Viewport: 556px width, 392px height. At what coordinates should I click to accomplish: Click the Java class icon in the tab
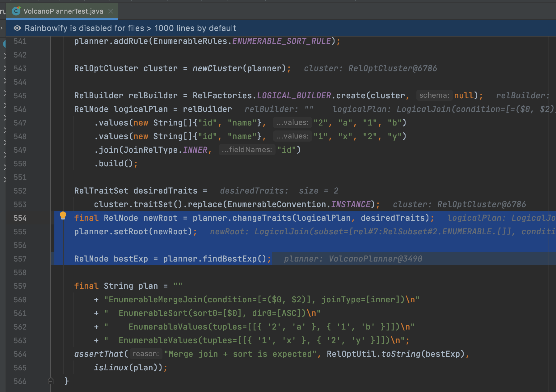pyautogui.click(x=16, y=11)
